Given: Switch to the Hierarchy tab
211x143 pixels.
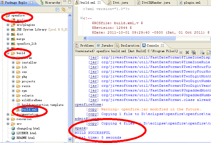Looking at the screenshot, I should point(51,2).
